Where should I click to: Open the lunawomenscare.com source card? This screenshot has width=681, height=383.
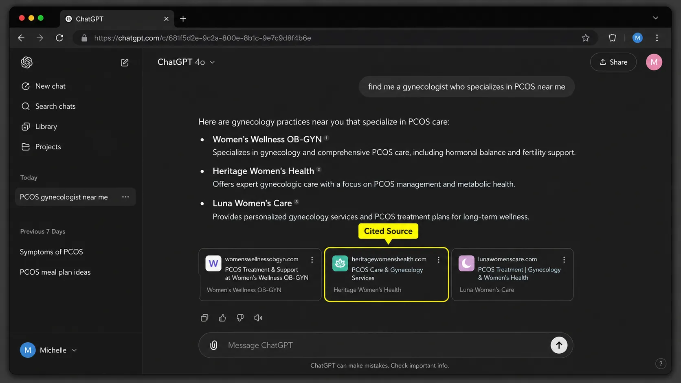[512, 275]
